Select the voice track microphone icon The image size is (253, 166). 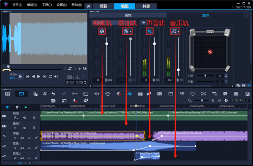coord(150,31)
